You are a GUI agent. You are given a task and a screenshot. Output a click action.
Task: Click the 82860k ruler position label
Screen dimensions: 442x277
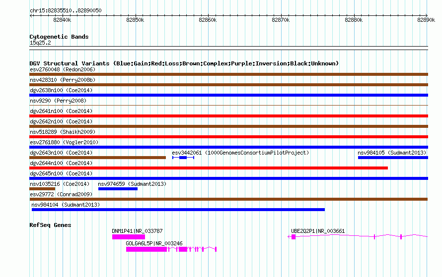click(208, 20)
